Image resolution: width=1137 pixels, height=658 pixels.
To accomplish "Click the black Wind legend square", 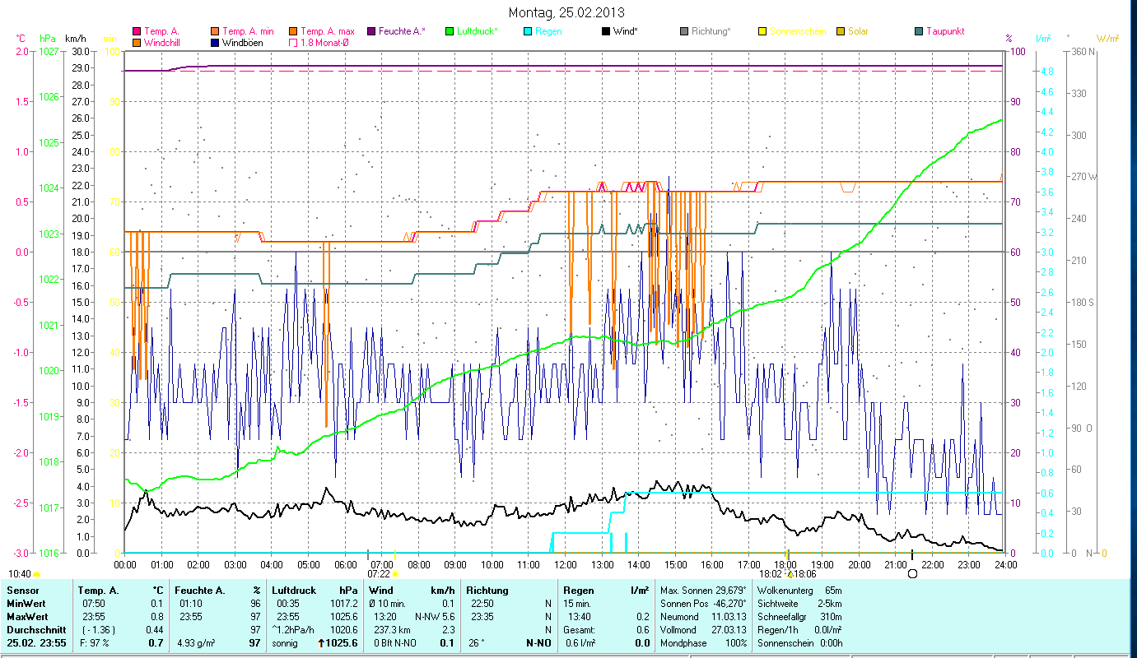I will click(x=606, y=31).
